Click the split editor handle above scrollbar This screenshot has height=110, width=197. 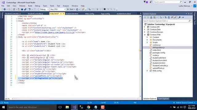click(x=140, y=16)
